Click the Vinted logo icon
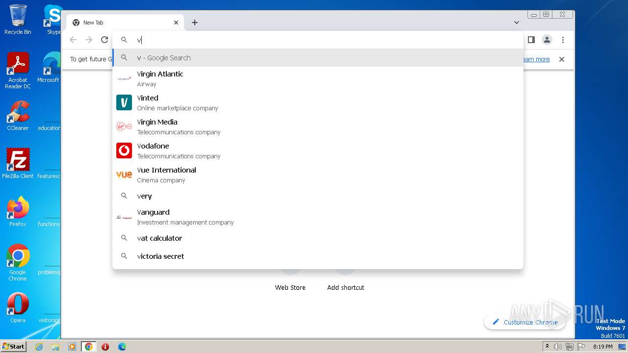Image resolution: width=628 pixels, height=353 pixels. (124, 102)
